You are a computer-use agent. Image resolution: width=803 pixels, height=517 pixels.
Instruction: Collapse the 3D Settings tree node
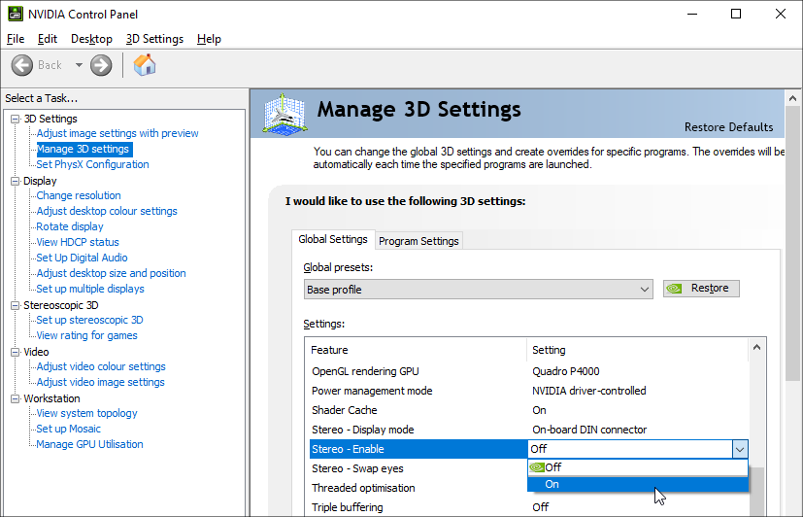(x=15, y=119)
